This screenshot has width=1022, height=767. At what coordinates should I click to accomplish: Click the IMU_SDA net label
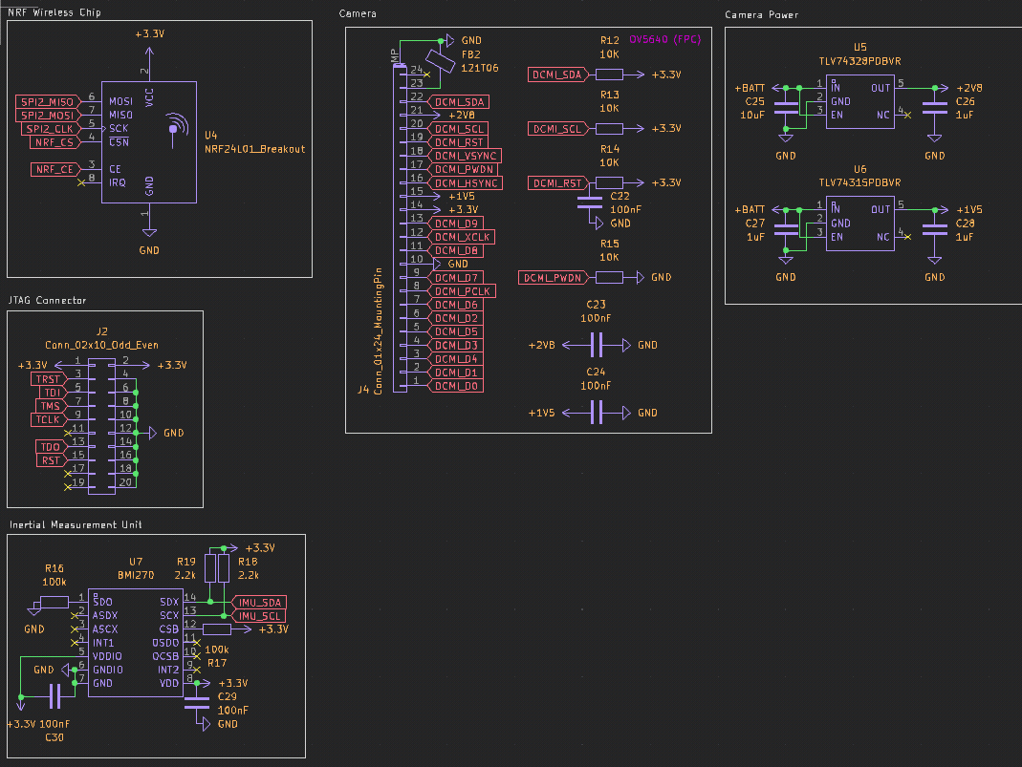pos(258,601)
